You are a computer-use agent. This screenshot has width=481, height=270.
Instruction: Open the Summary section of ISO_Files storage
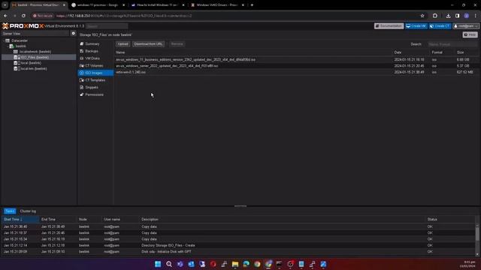92,43
